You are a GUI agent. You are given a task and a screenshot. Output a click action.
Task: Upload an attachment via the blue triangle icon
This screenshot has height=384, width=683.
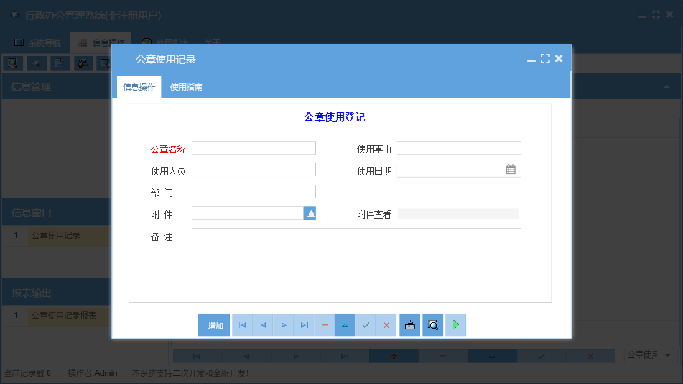pyautogui.click(x=309, y=213)
